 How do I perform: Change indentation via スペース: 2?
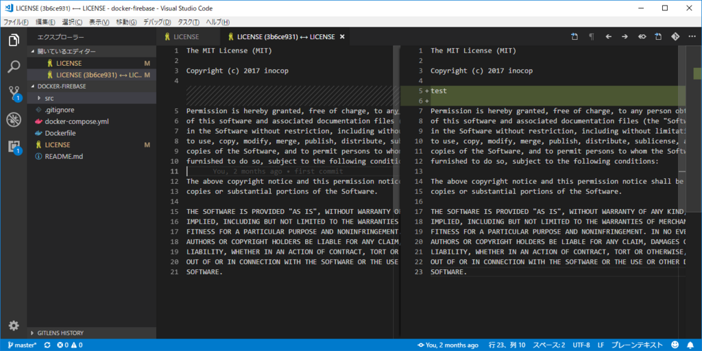pyautogui.click(x=548, y=346)
